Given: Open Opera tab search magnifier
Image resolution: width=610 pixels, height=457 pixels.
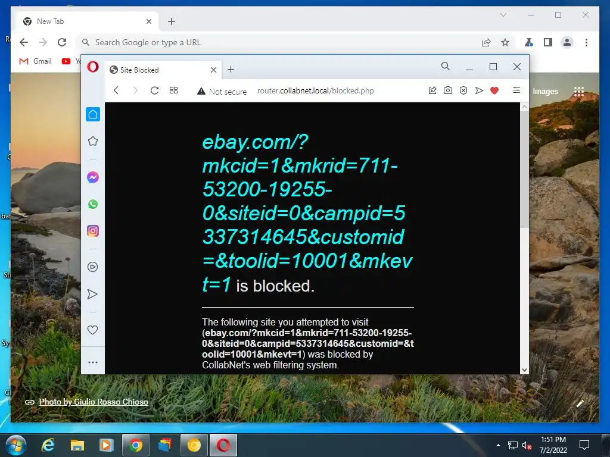Looking at the screenshot, I should coord(446,67).
